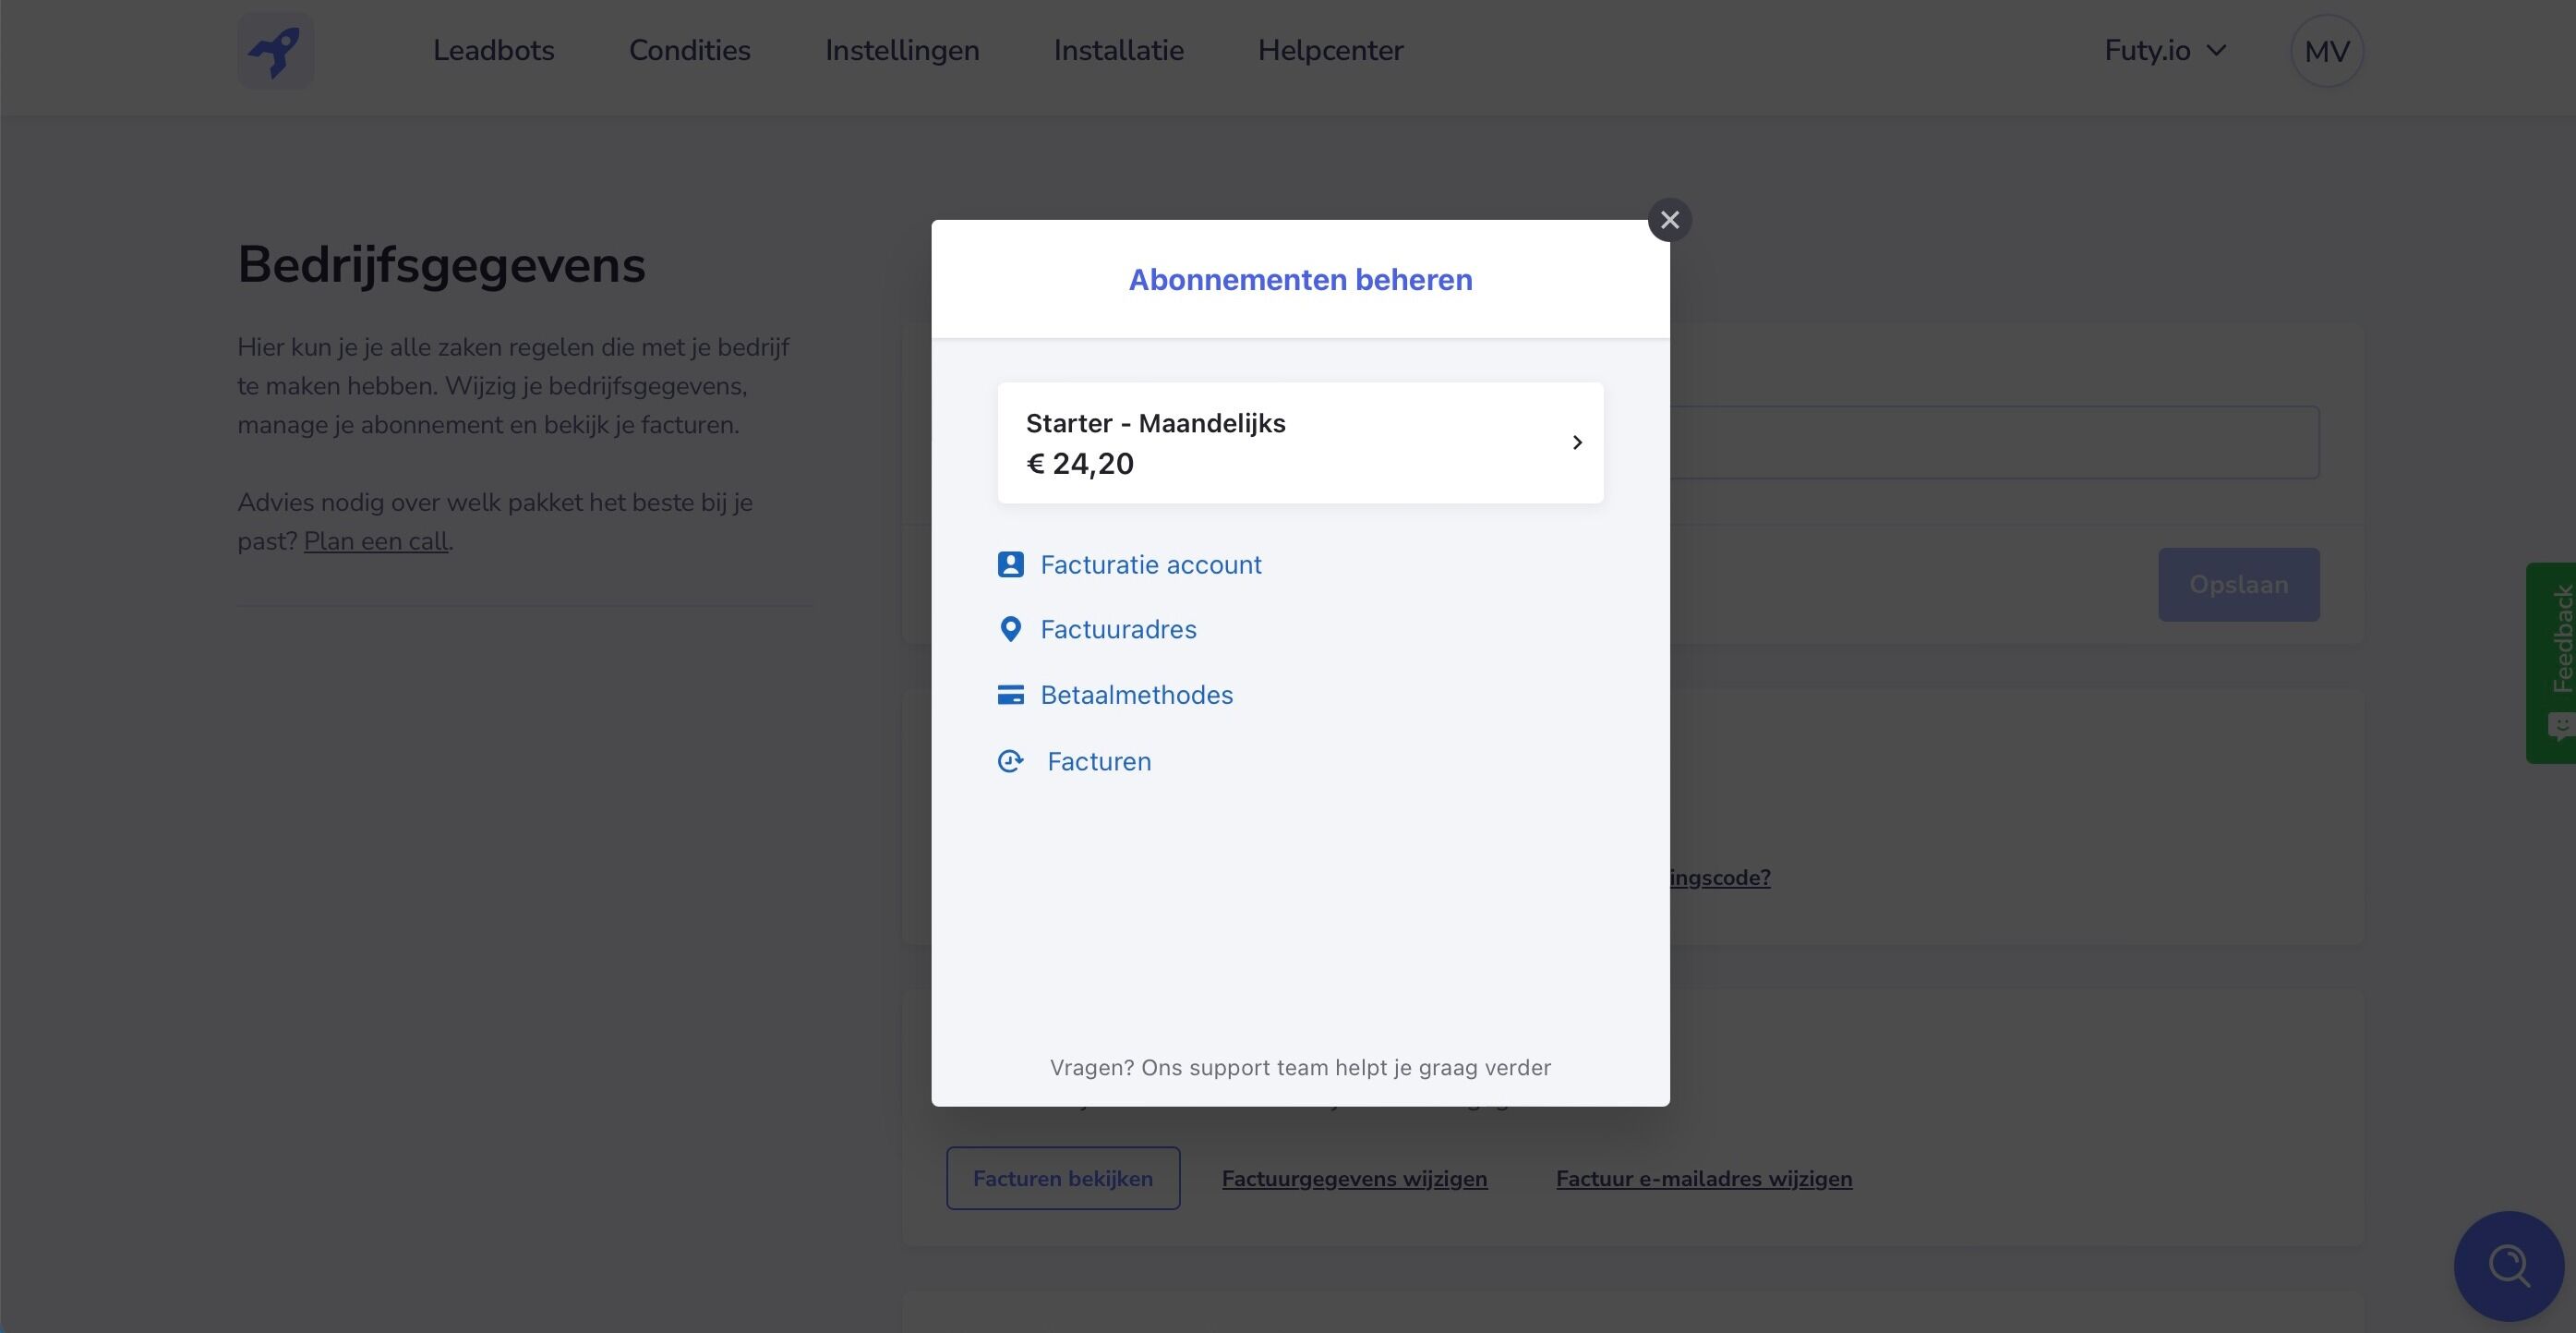Click the Abonnementen beheren heading
The width and height of the screenshot is (2576, 1333).
pos(1300,279)
